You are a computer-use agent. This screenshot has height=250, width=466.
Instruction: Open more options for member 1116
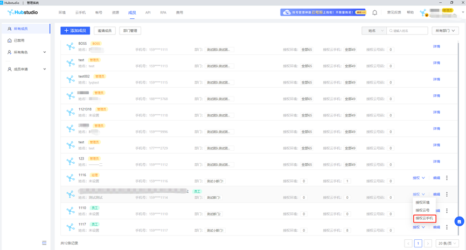click(x=447, y=178)
